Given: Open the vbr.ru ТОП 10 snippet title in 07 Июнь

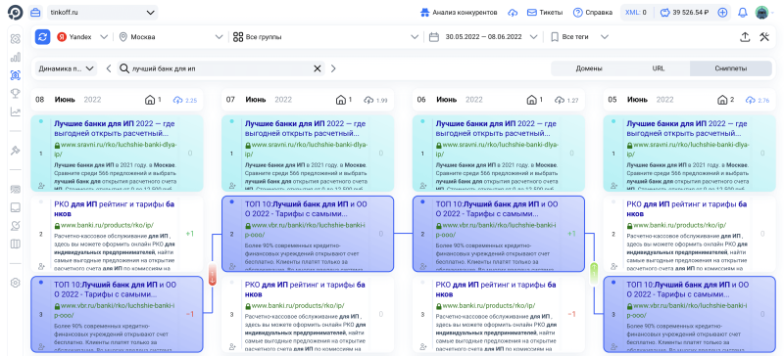Looking at the screenshot, I should click(x=306, y=208).
